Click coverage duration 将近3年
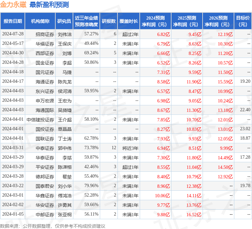Viewport: 252px width, 229px height. 130,148
